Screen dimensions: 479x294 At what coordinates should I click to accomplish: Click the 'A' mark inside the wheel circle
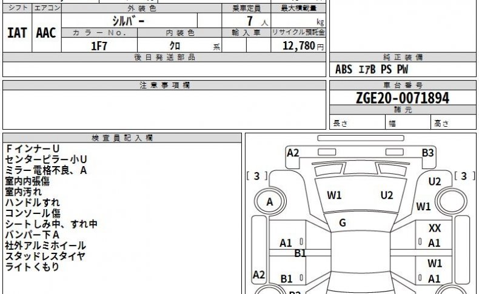pyautogui.click(x=269, y=202)
